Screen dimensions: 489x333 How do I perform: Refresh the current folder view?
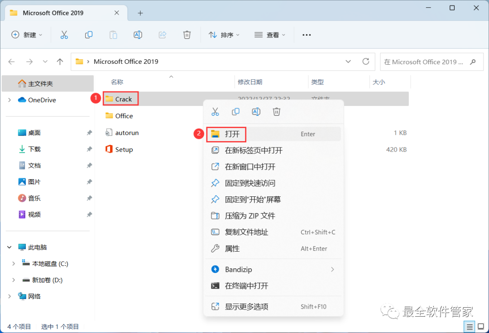(366, 62)
